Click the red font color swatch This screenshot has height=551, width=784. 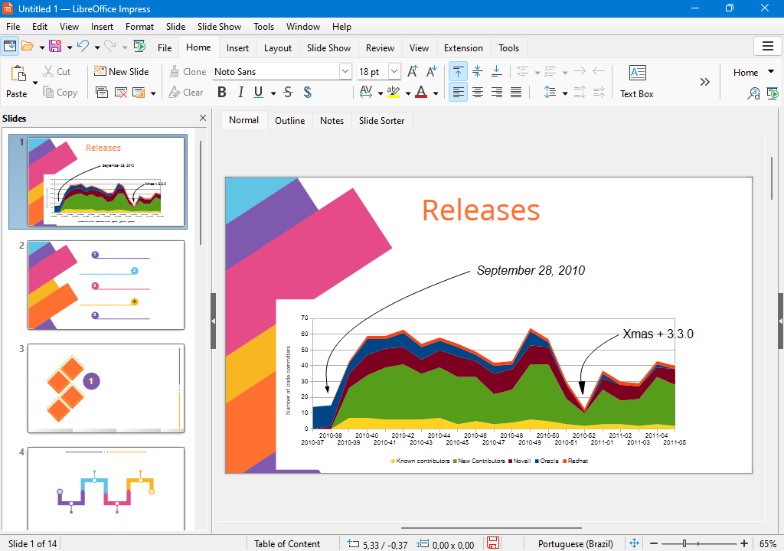[x=421, y=93]
